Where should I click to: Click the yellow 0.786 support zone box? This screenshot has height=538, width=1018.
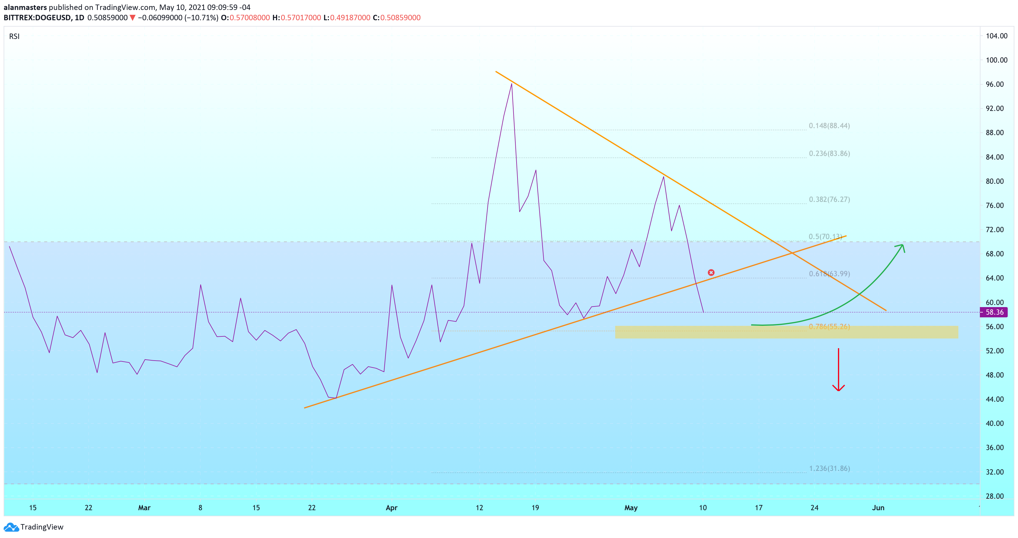click(x=786, y=332)
